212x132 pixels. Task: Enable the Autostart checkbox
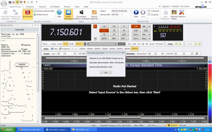point(149,11)
